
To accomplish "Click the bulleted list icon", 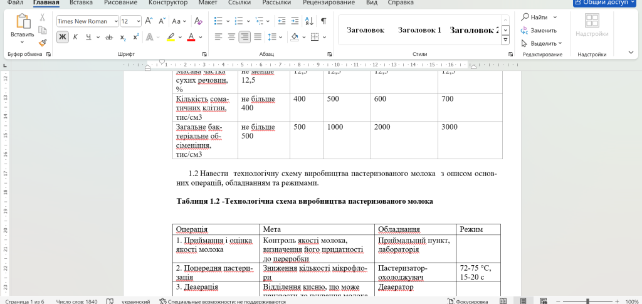I will tap(219, 21).
